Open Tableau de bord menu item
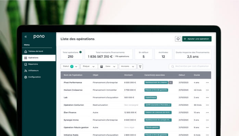 tap(39, 51)
